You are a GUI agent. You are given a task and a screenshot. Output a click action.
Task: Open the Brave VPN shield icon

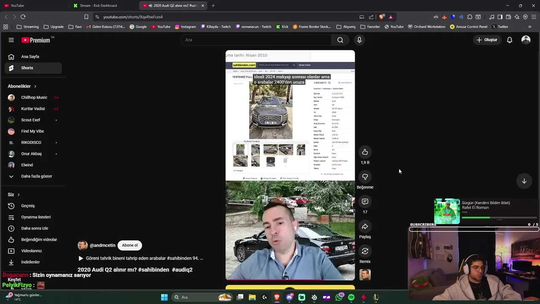click(525, 17)
